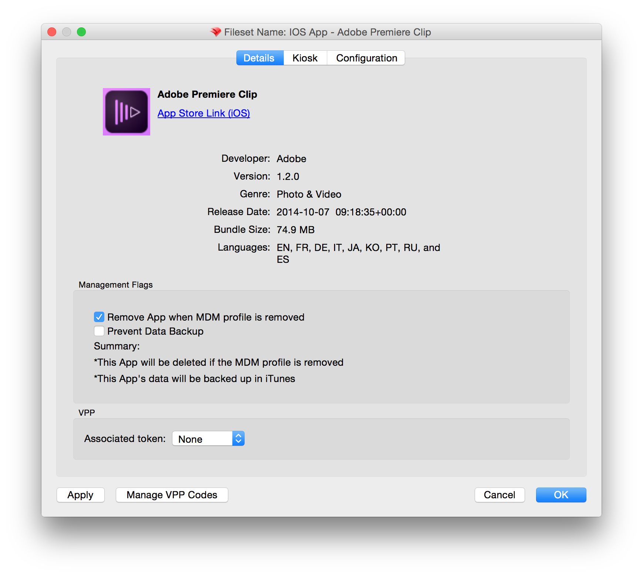The height and width of the screenshot is (576, 643).
Task: Switch to the Configuration tab
Action: (x=366, y=58)
